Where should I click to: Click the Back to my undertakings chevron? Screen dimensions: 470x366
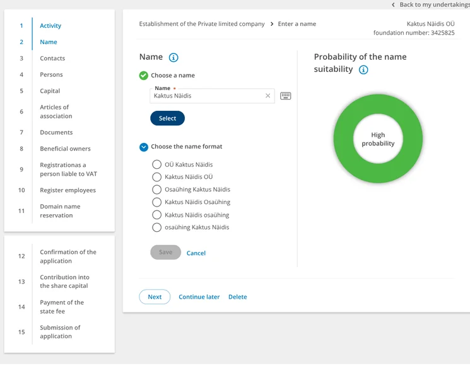click(393, 5)
